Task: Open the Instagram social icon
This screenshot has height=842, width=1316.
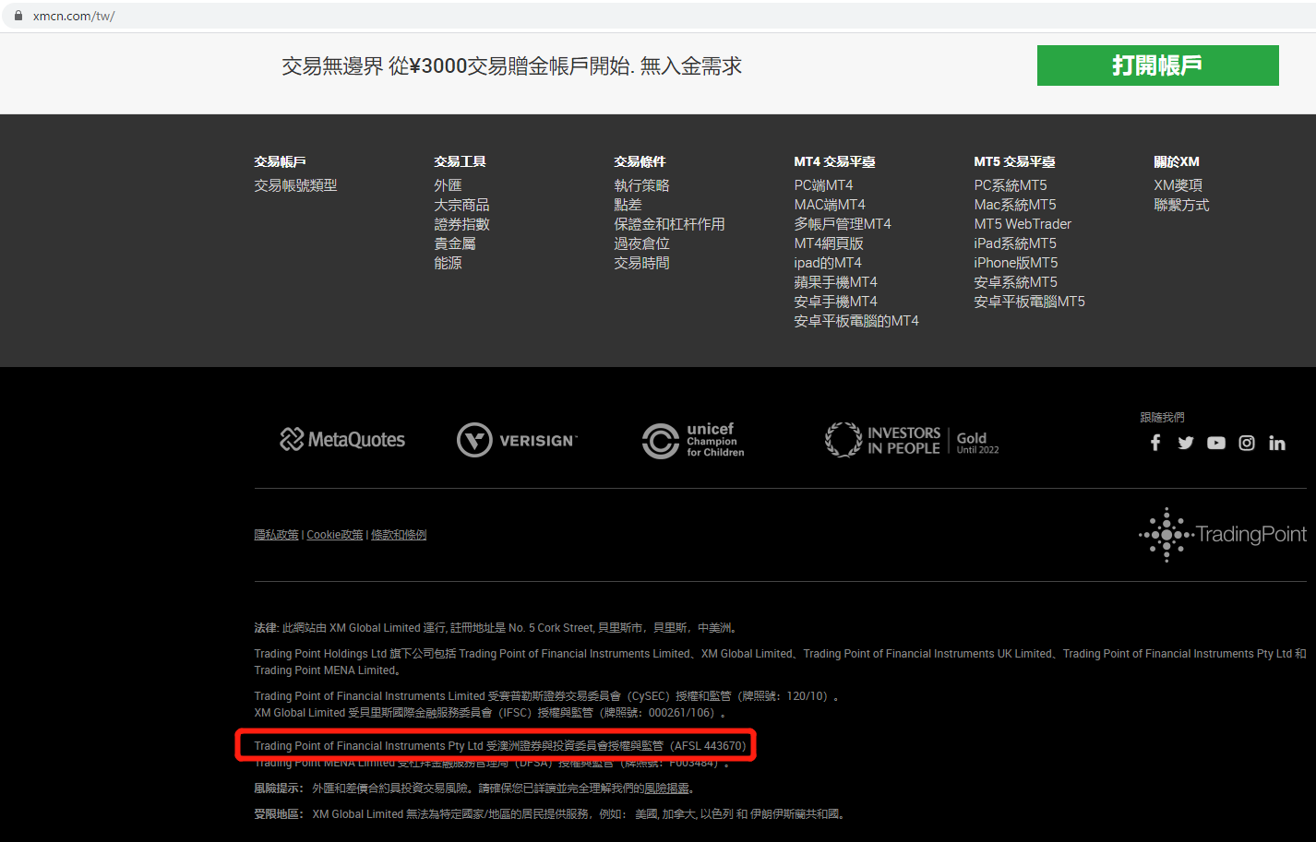Action: (x=1247, y=443)
